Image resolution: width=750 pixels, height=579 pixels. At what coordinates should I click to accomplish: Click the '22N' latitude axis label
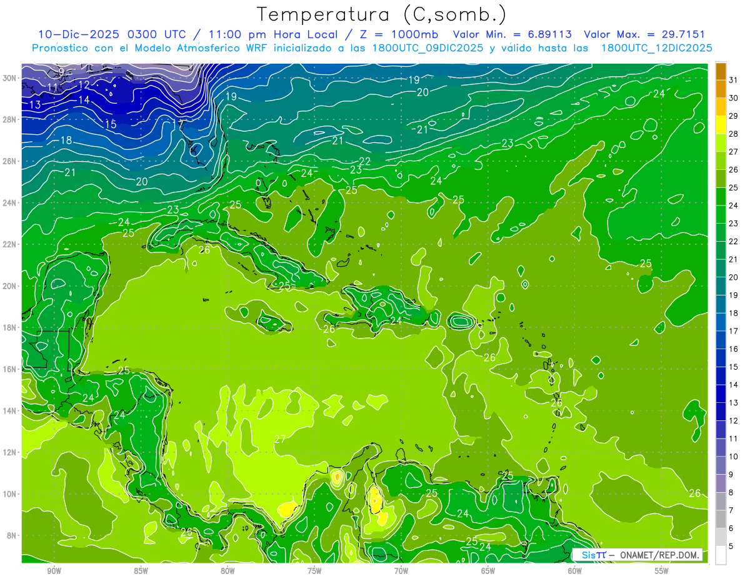[9, 244]
